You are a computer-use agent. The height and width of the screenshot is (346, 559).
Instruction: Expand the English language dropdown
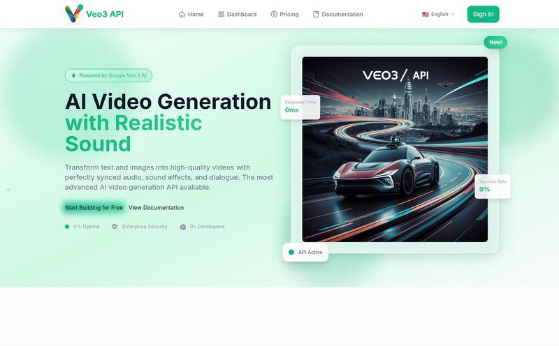pos(438,14)
